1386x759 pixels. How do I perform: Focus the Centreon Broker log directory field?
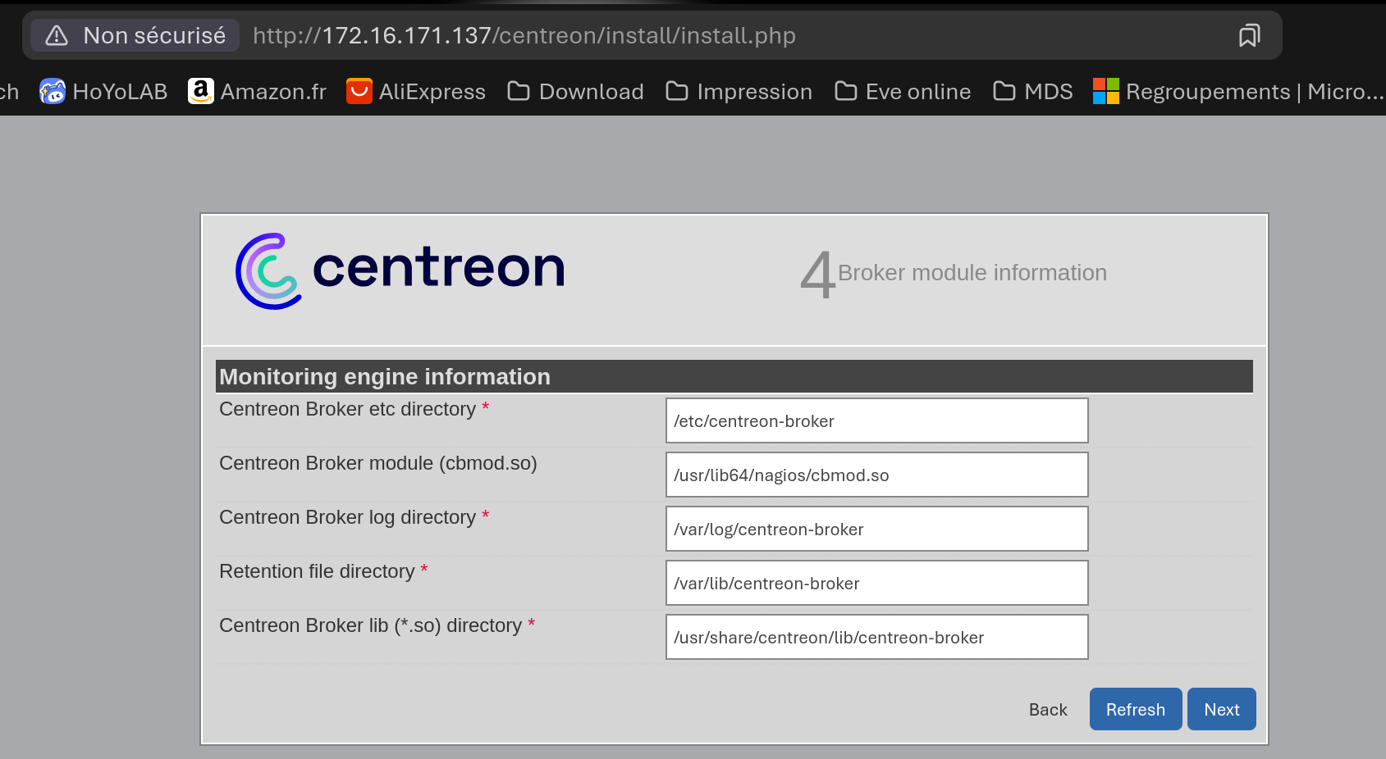(x=876, y=529)
